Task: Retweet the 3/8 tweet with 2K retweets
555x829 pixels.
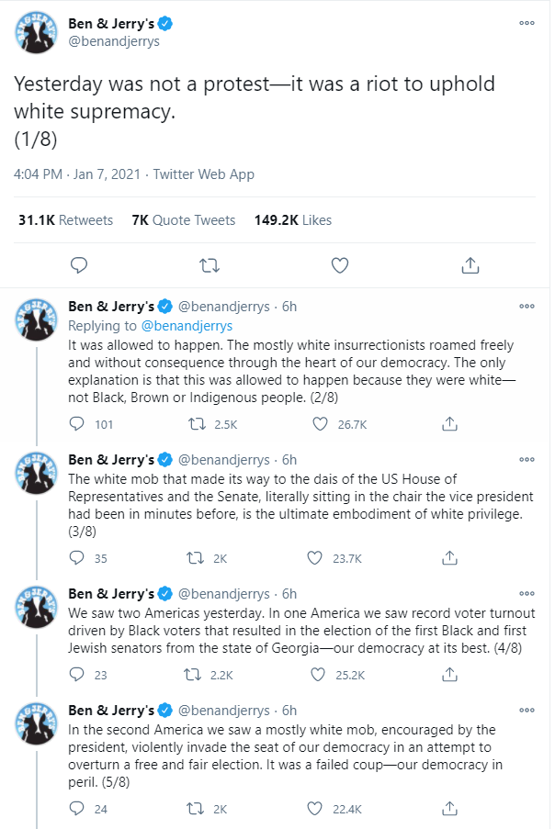Action: coord(195,558)
